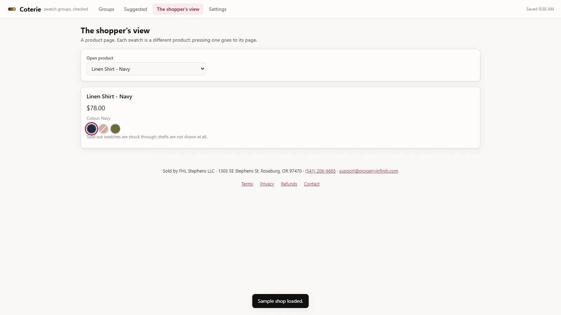Image resolution: width=561 pixels, height=315 pixels.
Task: Click the Coterie logo icon
Action: click(12, 9)
